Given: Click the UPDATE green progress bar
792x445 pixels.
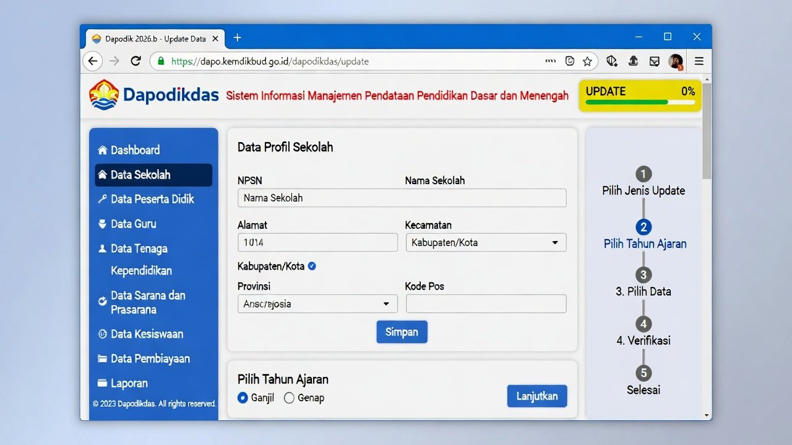Looking at the screenshot, I should click(x=640, y=102).
